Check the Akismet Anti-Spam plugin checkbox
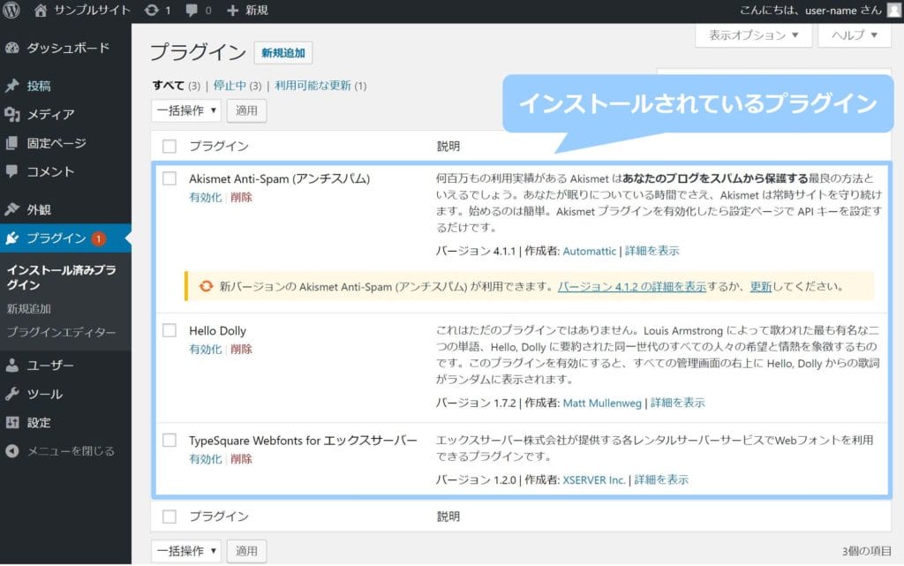The height and width of the screenshot is (566, 904). click(169, 178)
